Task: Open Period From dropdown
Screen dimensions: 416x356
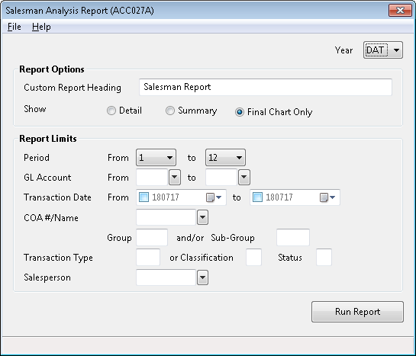Action: pos(156,158)
